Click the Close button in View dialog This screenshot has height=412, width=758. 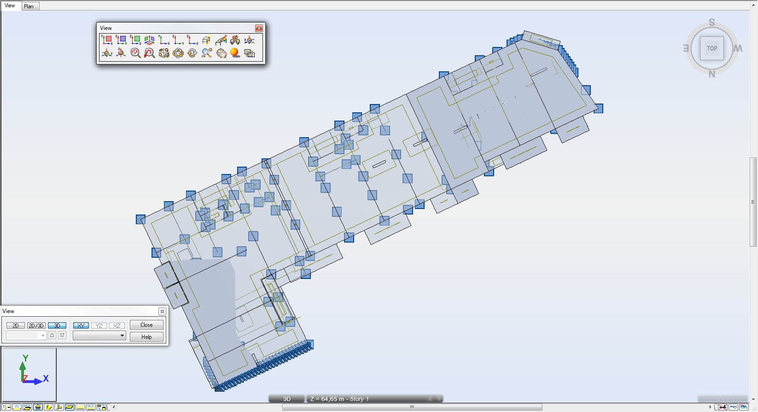click(x=146, y=325)
